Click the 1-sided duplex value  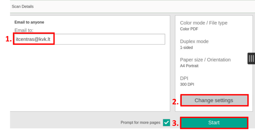(x=186, y=47)
